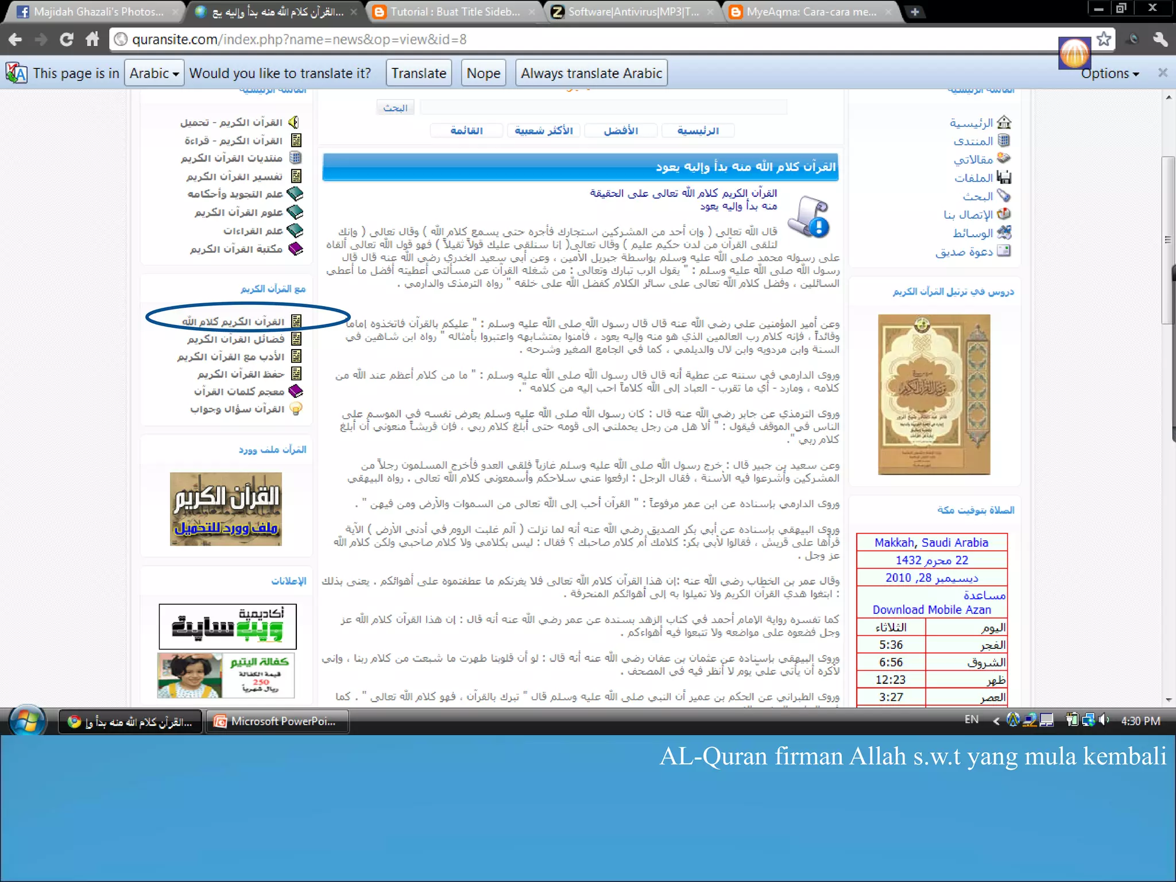Click the media icon beside الوسائط
Image resolution: width=1176 pixels, height=882 pixels.
pyautogui.click(x=1004, y=232)
